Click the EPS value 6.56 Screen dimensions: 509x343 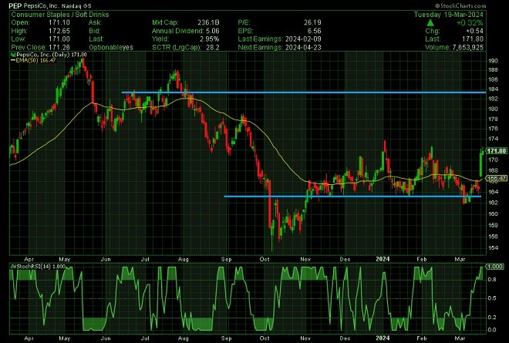pos(314,31)
